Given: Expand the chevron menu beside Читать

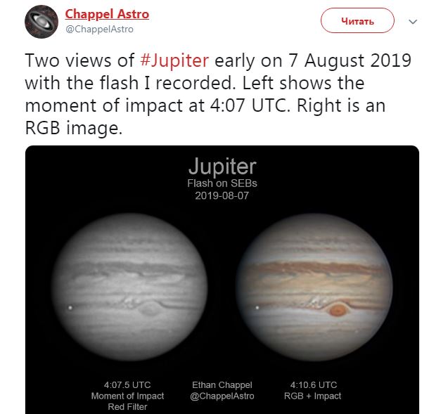Looking at the screenshot, I should (413, 21).
